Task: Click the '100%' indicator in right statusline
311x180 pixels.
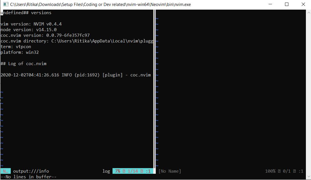Action: tap(270, 171)
